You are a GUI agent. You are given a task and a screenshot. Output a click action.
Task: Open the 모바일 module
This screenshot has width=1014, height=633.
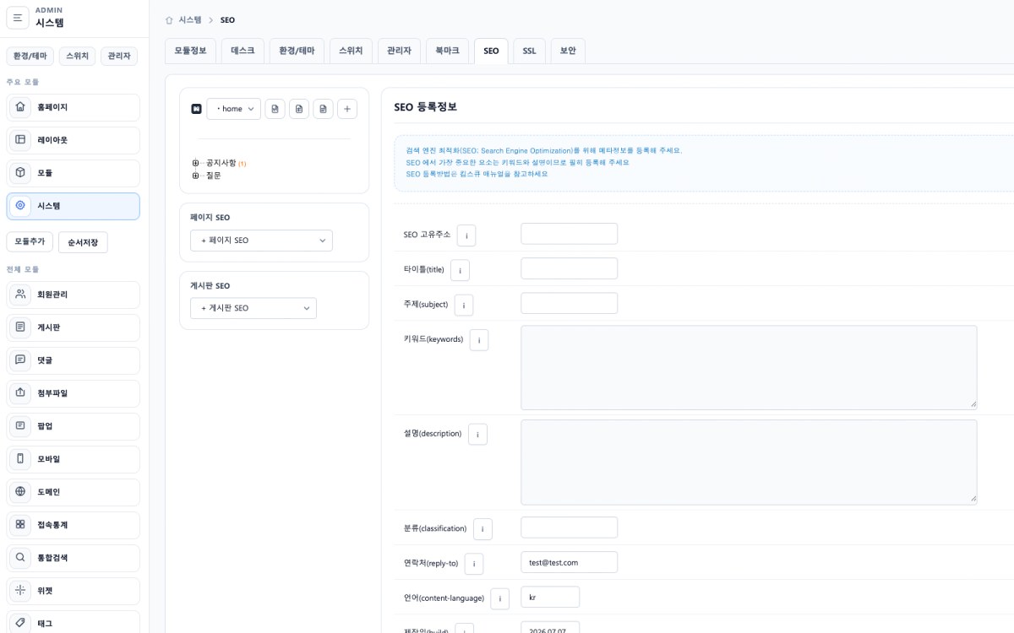click(x=73, y=459)
